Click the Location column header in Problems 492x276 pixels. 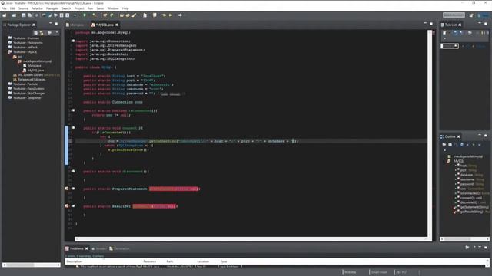203,261
